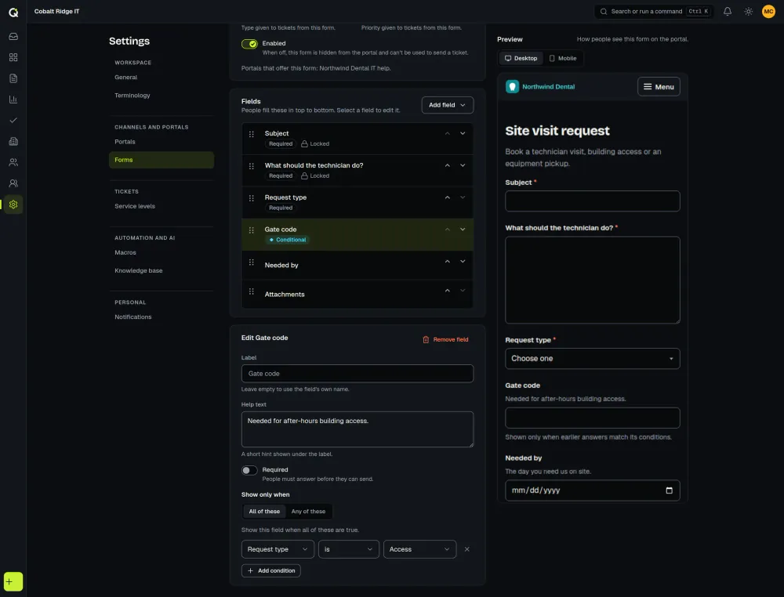Image resolution: width=784 pixels, height=597 pixels.
Task: Open the inbox tray icon in sidebar
Action: pyautogui.click(x=13, y=37)
